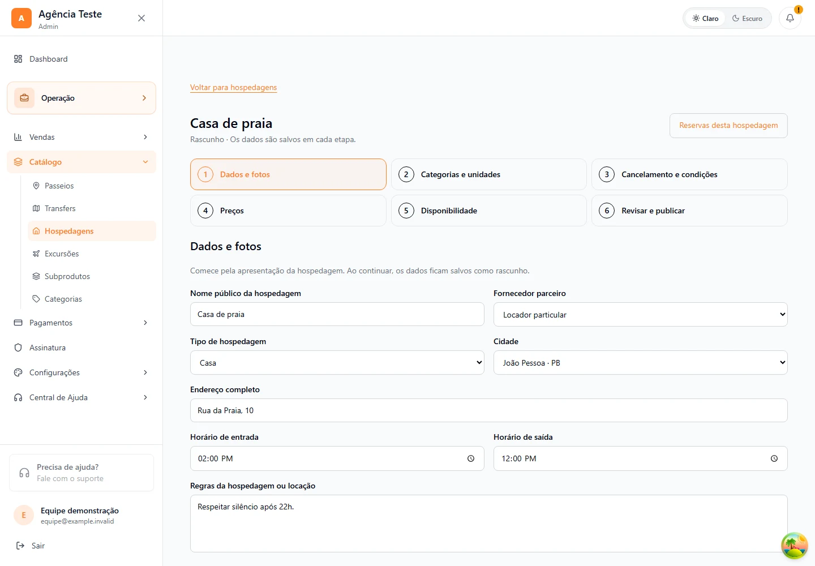This screenshot has width=815, height=566.
Task: Collapse the Catálogo menu section
Action: (x=81, y=162)
